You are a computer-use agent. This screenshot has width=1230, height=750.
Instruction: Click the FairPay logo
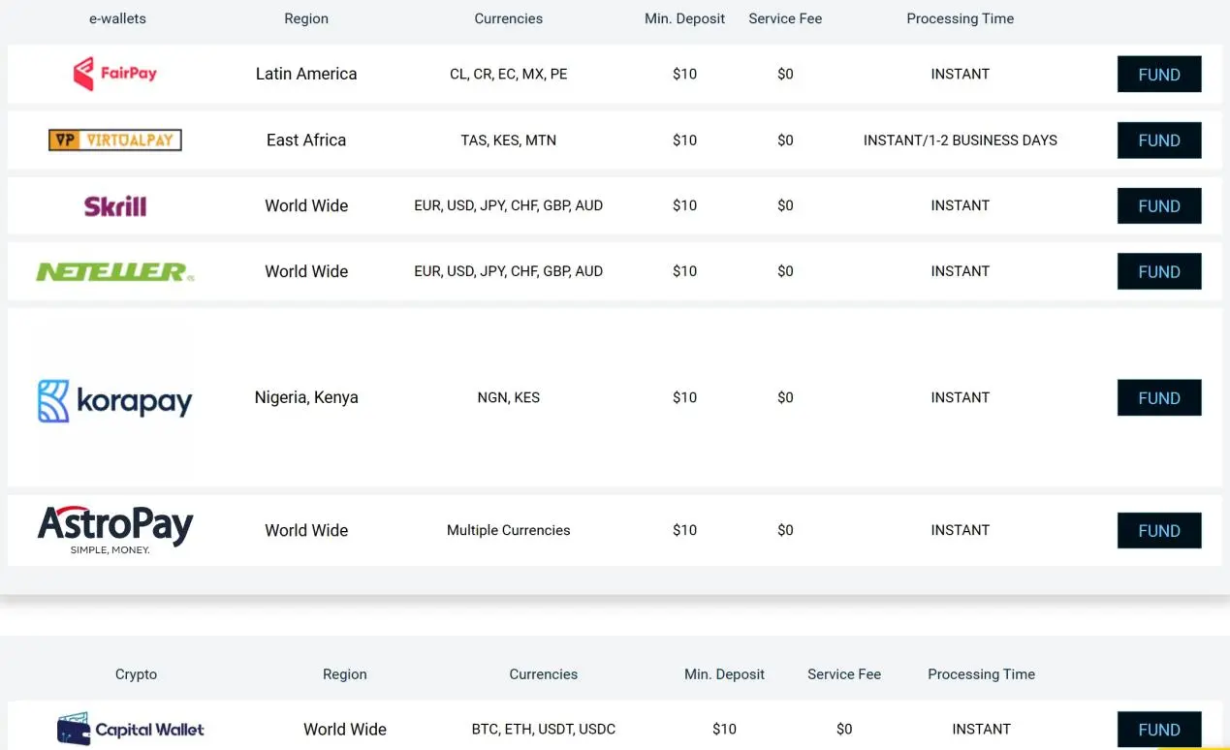point(115,74)
